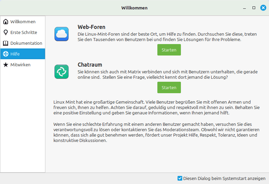Click the lifebuoy icon beside Hilfe

click(6, 54)
